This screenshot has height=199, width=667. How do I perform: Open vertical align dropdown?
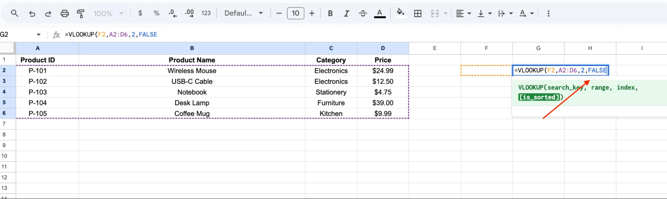pos(485,14)
